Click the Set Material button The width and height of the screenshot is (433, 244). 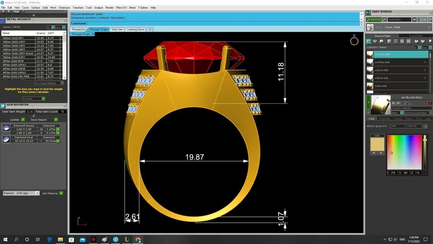pos(52,193)
